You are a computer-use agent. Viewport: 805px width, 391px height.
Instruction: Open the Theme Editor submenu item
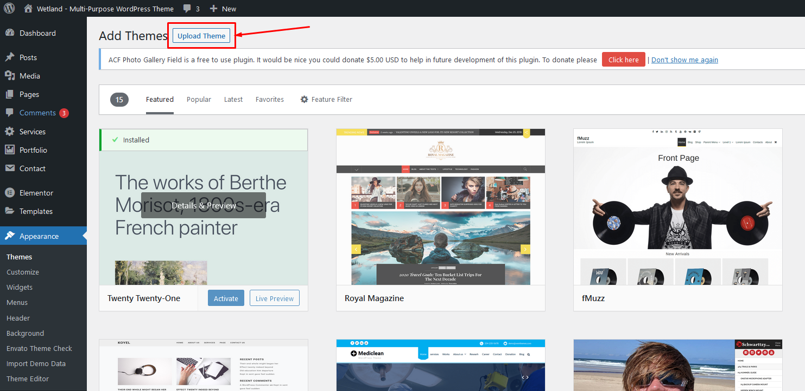[x=28, y=379]
